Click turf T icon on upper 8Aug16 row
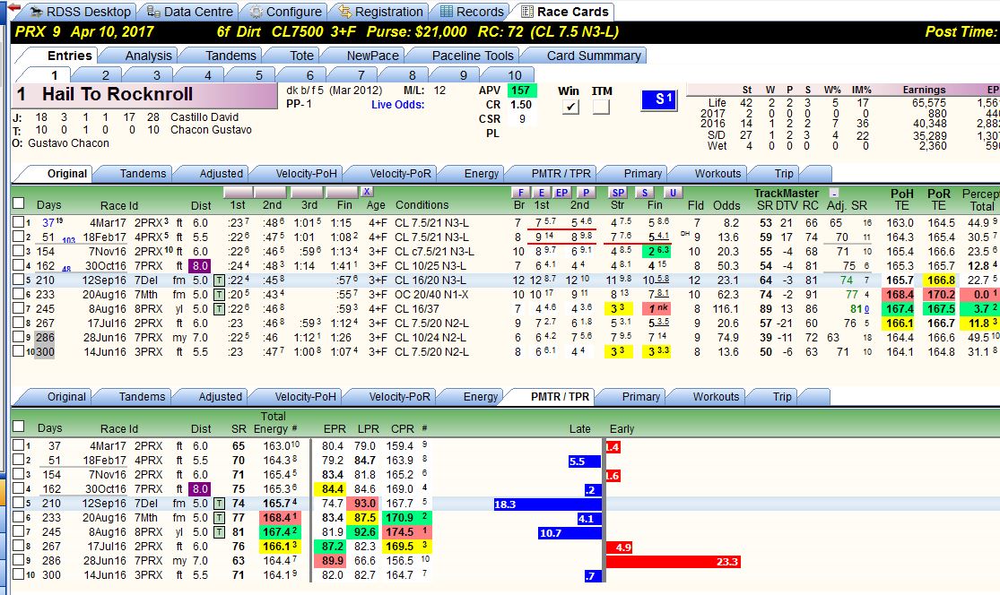The width and height of the screenshot is (1000, 595). tap(219, 309)
